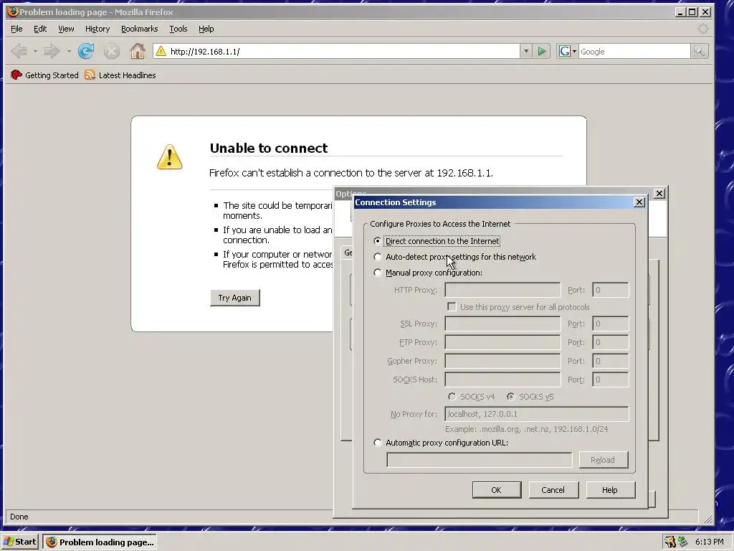Click the Google search engine icon
Screen dimensions: 734x551
[x=565, y=51]
